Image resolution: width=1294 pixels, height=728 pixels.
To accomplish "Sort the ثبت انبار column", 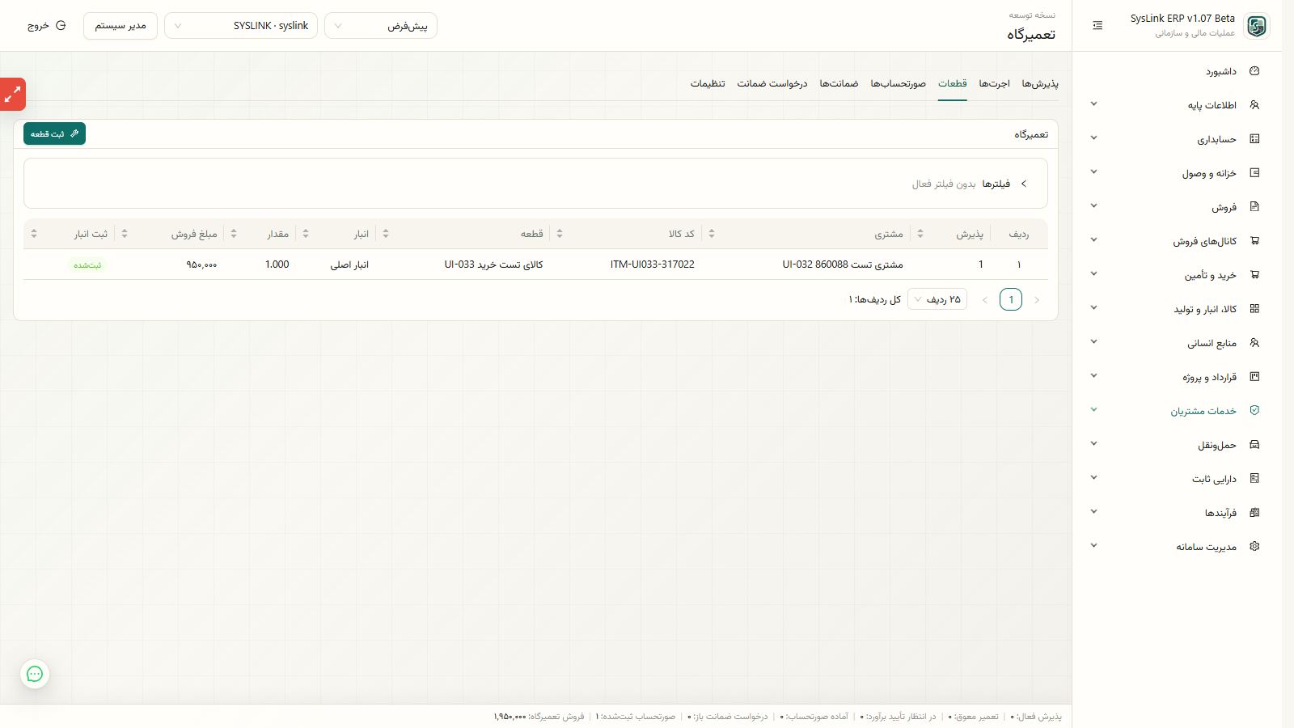I will tap(34, 234).
